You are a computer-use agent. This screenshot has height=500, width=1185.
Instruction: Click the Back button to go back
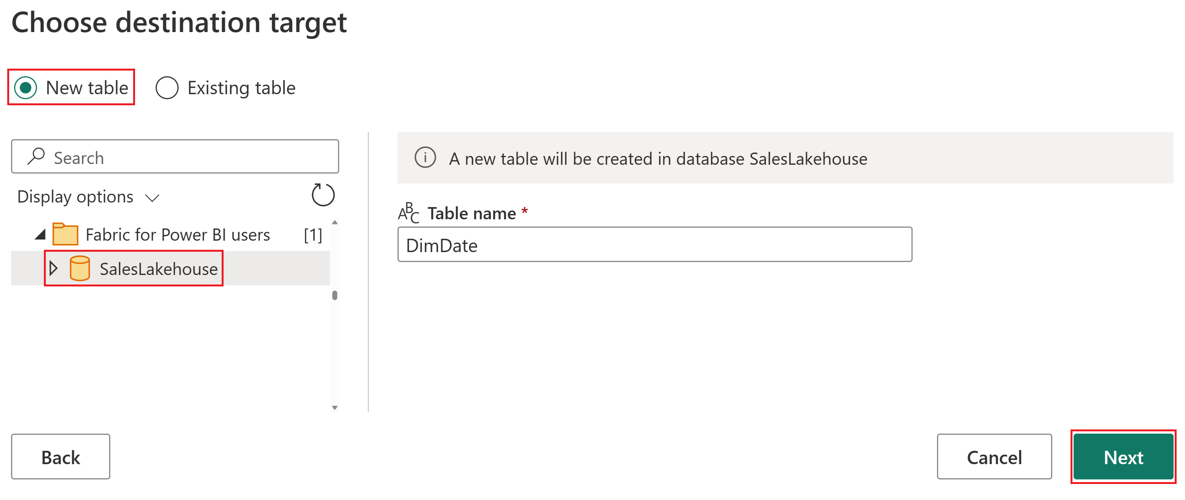click(61, 455)
